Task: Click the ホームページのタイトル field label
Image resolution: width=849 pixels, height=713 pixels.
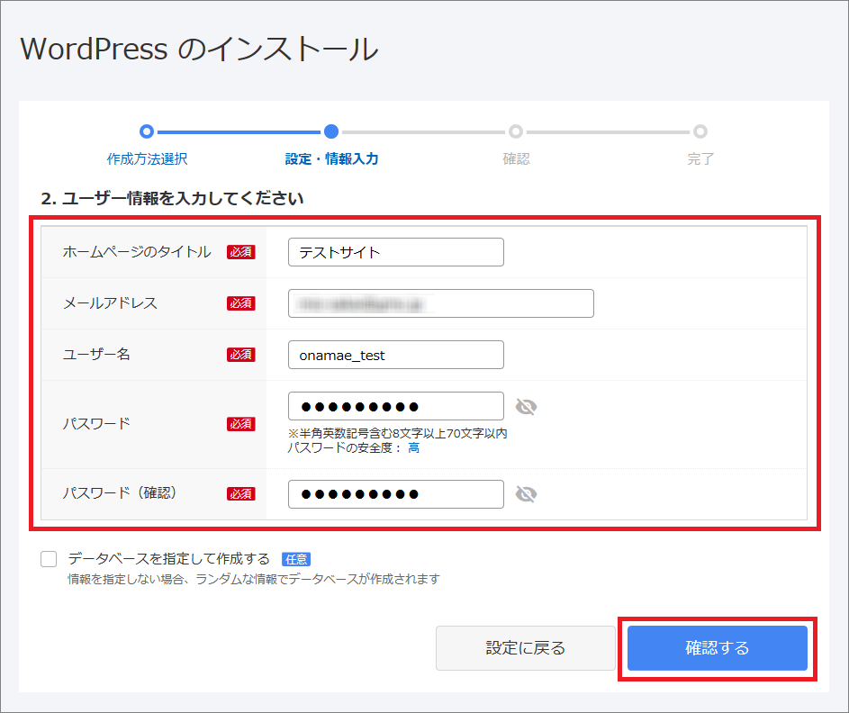Action: (137, 252)
